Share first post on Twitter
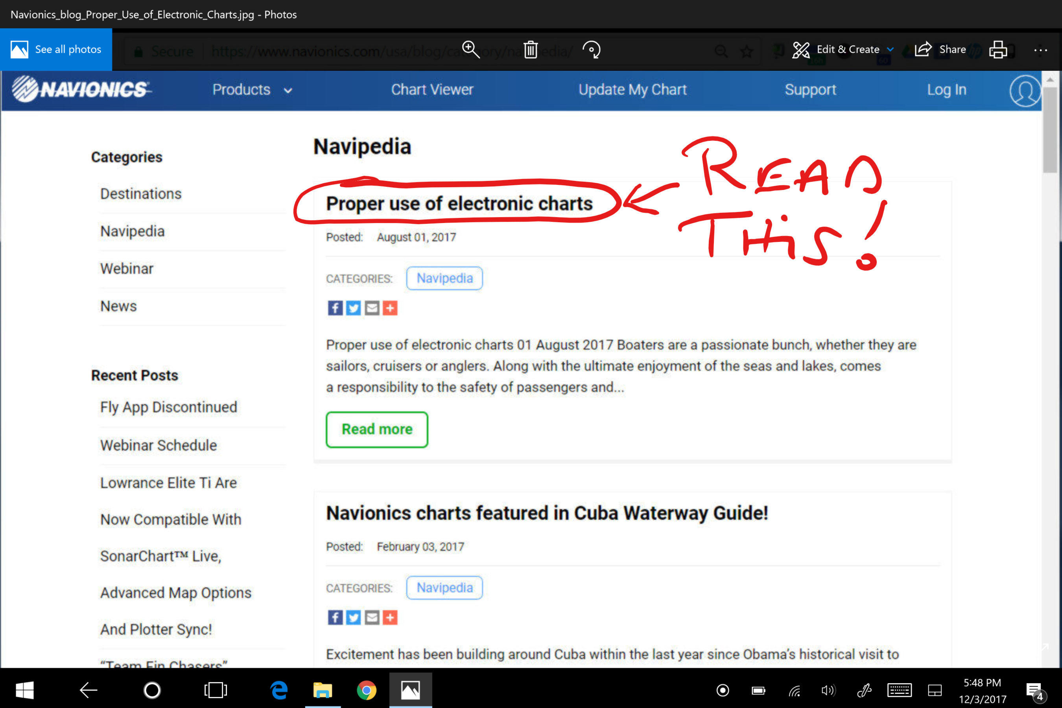 [x=353, y=308]
